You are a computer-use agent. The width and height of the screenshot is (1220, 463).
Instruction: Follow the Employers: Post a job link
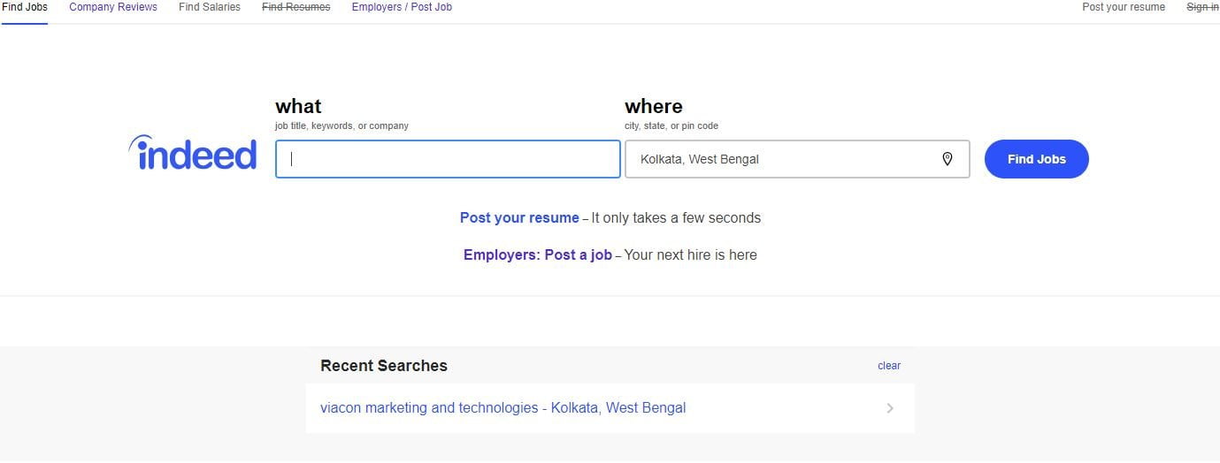pyautogui.click(x=538, y=254)
